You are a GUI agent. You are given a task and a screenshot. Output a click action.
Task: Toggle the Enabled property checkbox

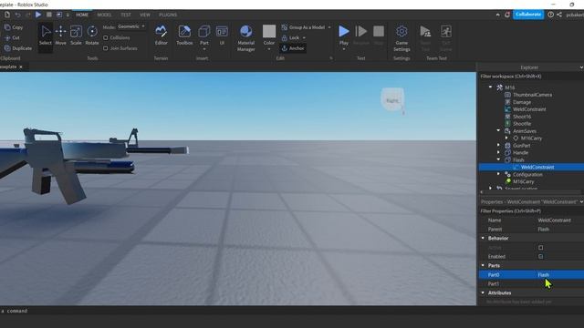coord(540,256)
